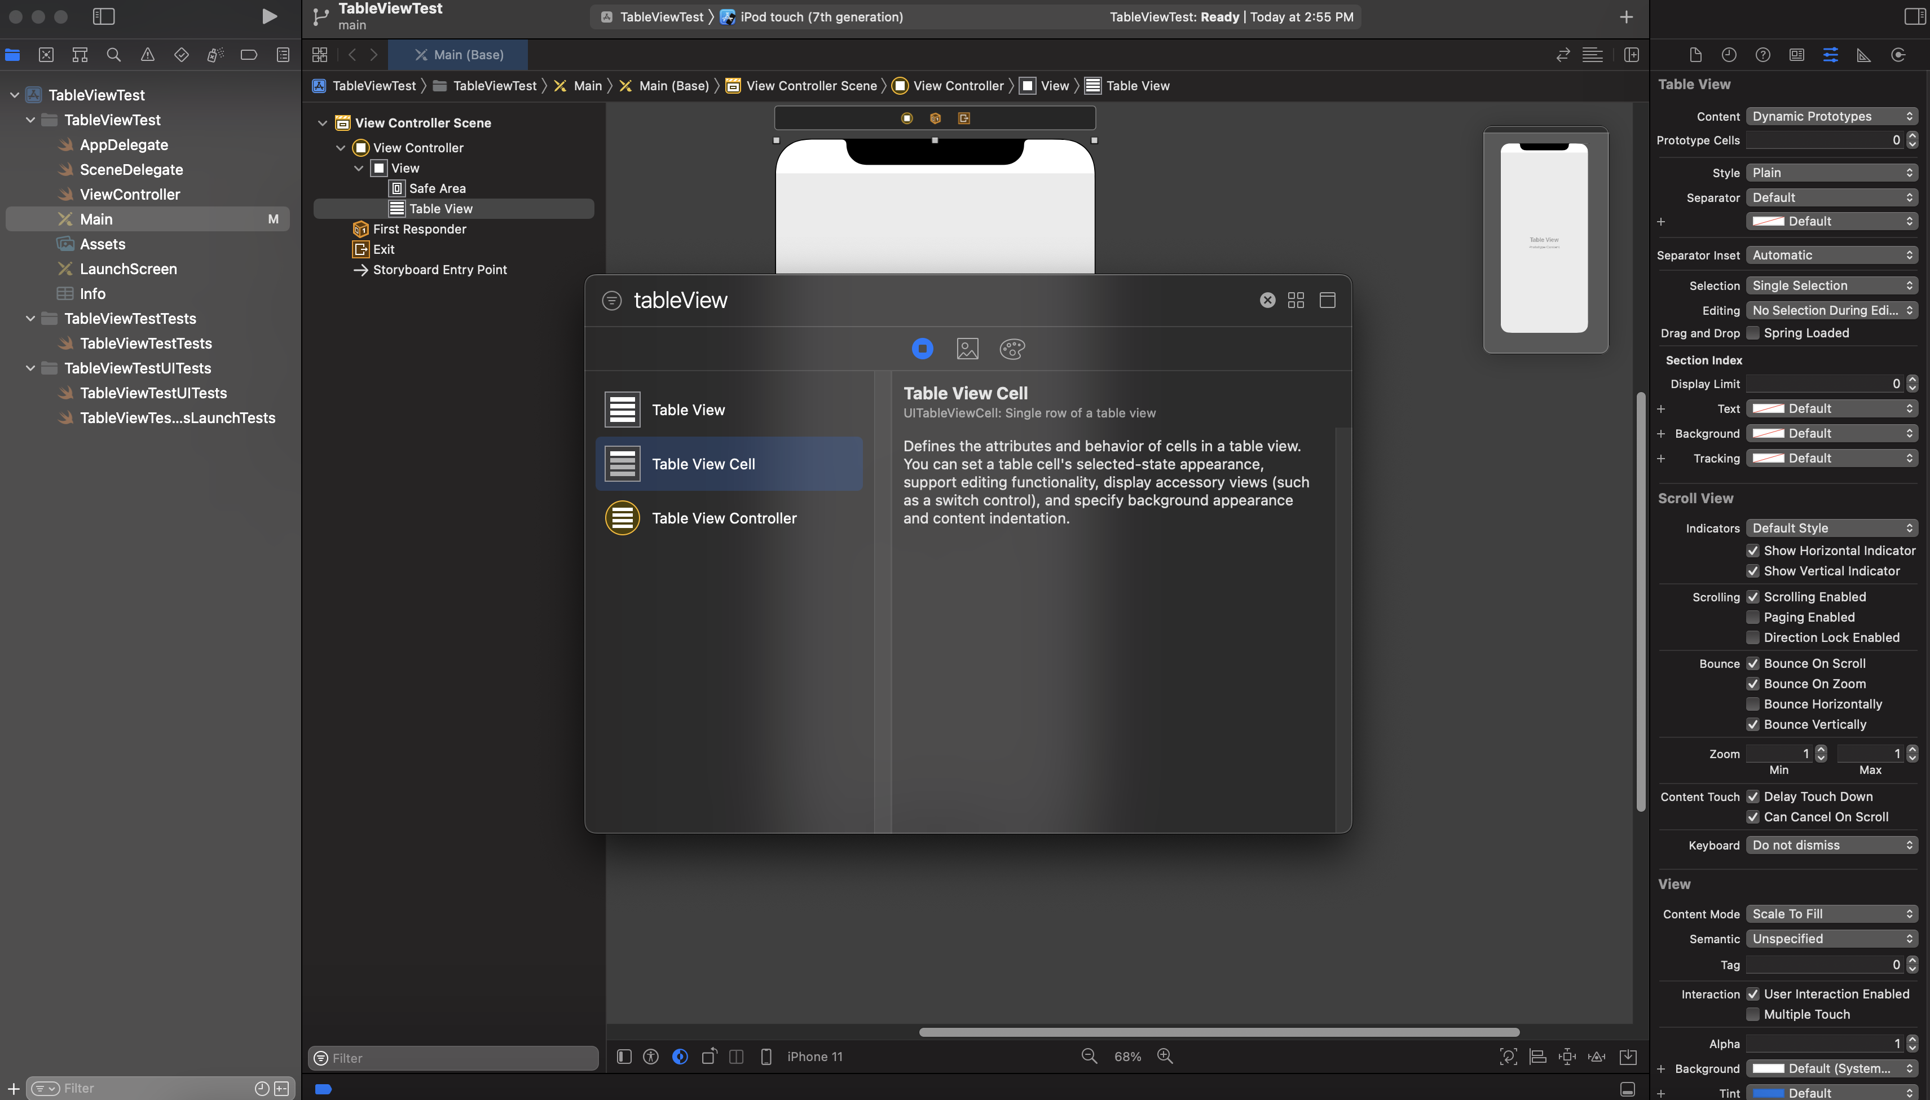
Task: Open the Tint color swatch
Action: (1768, 1093)
